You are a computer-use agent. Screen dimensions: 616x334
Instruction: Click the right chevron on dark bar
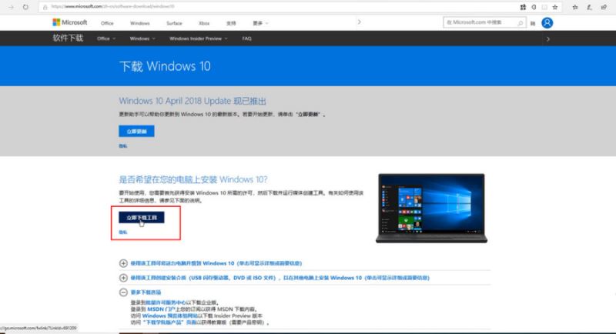548,38
